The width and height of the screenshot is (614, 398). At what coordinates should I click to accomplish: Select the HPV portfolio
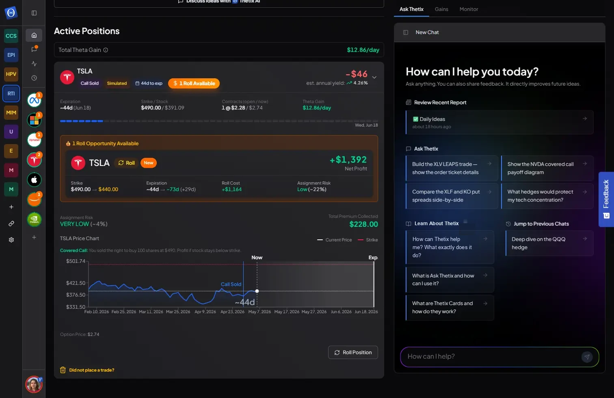point(11,74)
